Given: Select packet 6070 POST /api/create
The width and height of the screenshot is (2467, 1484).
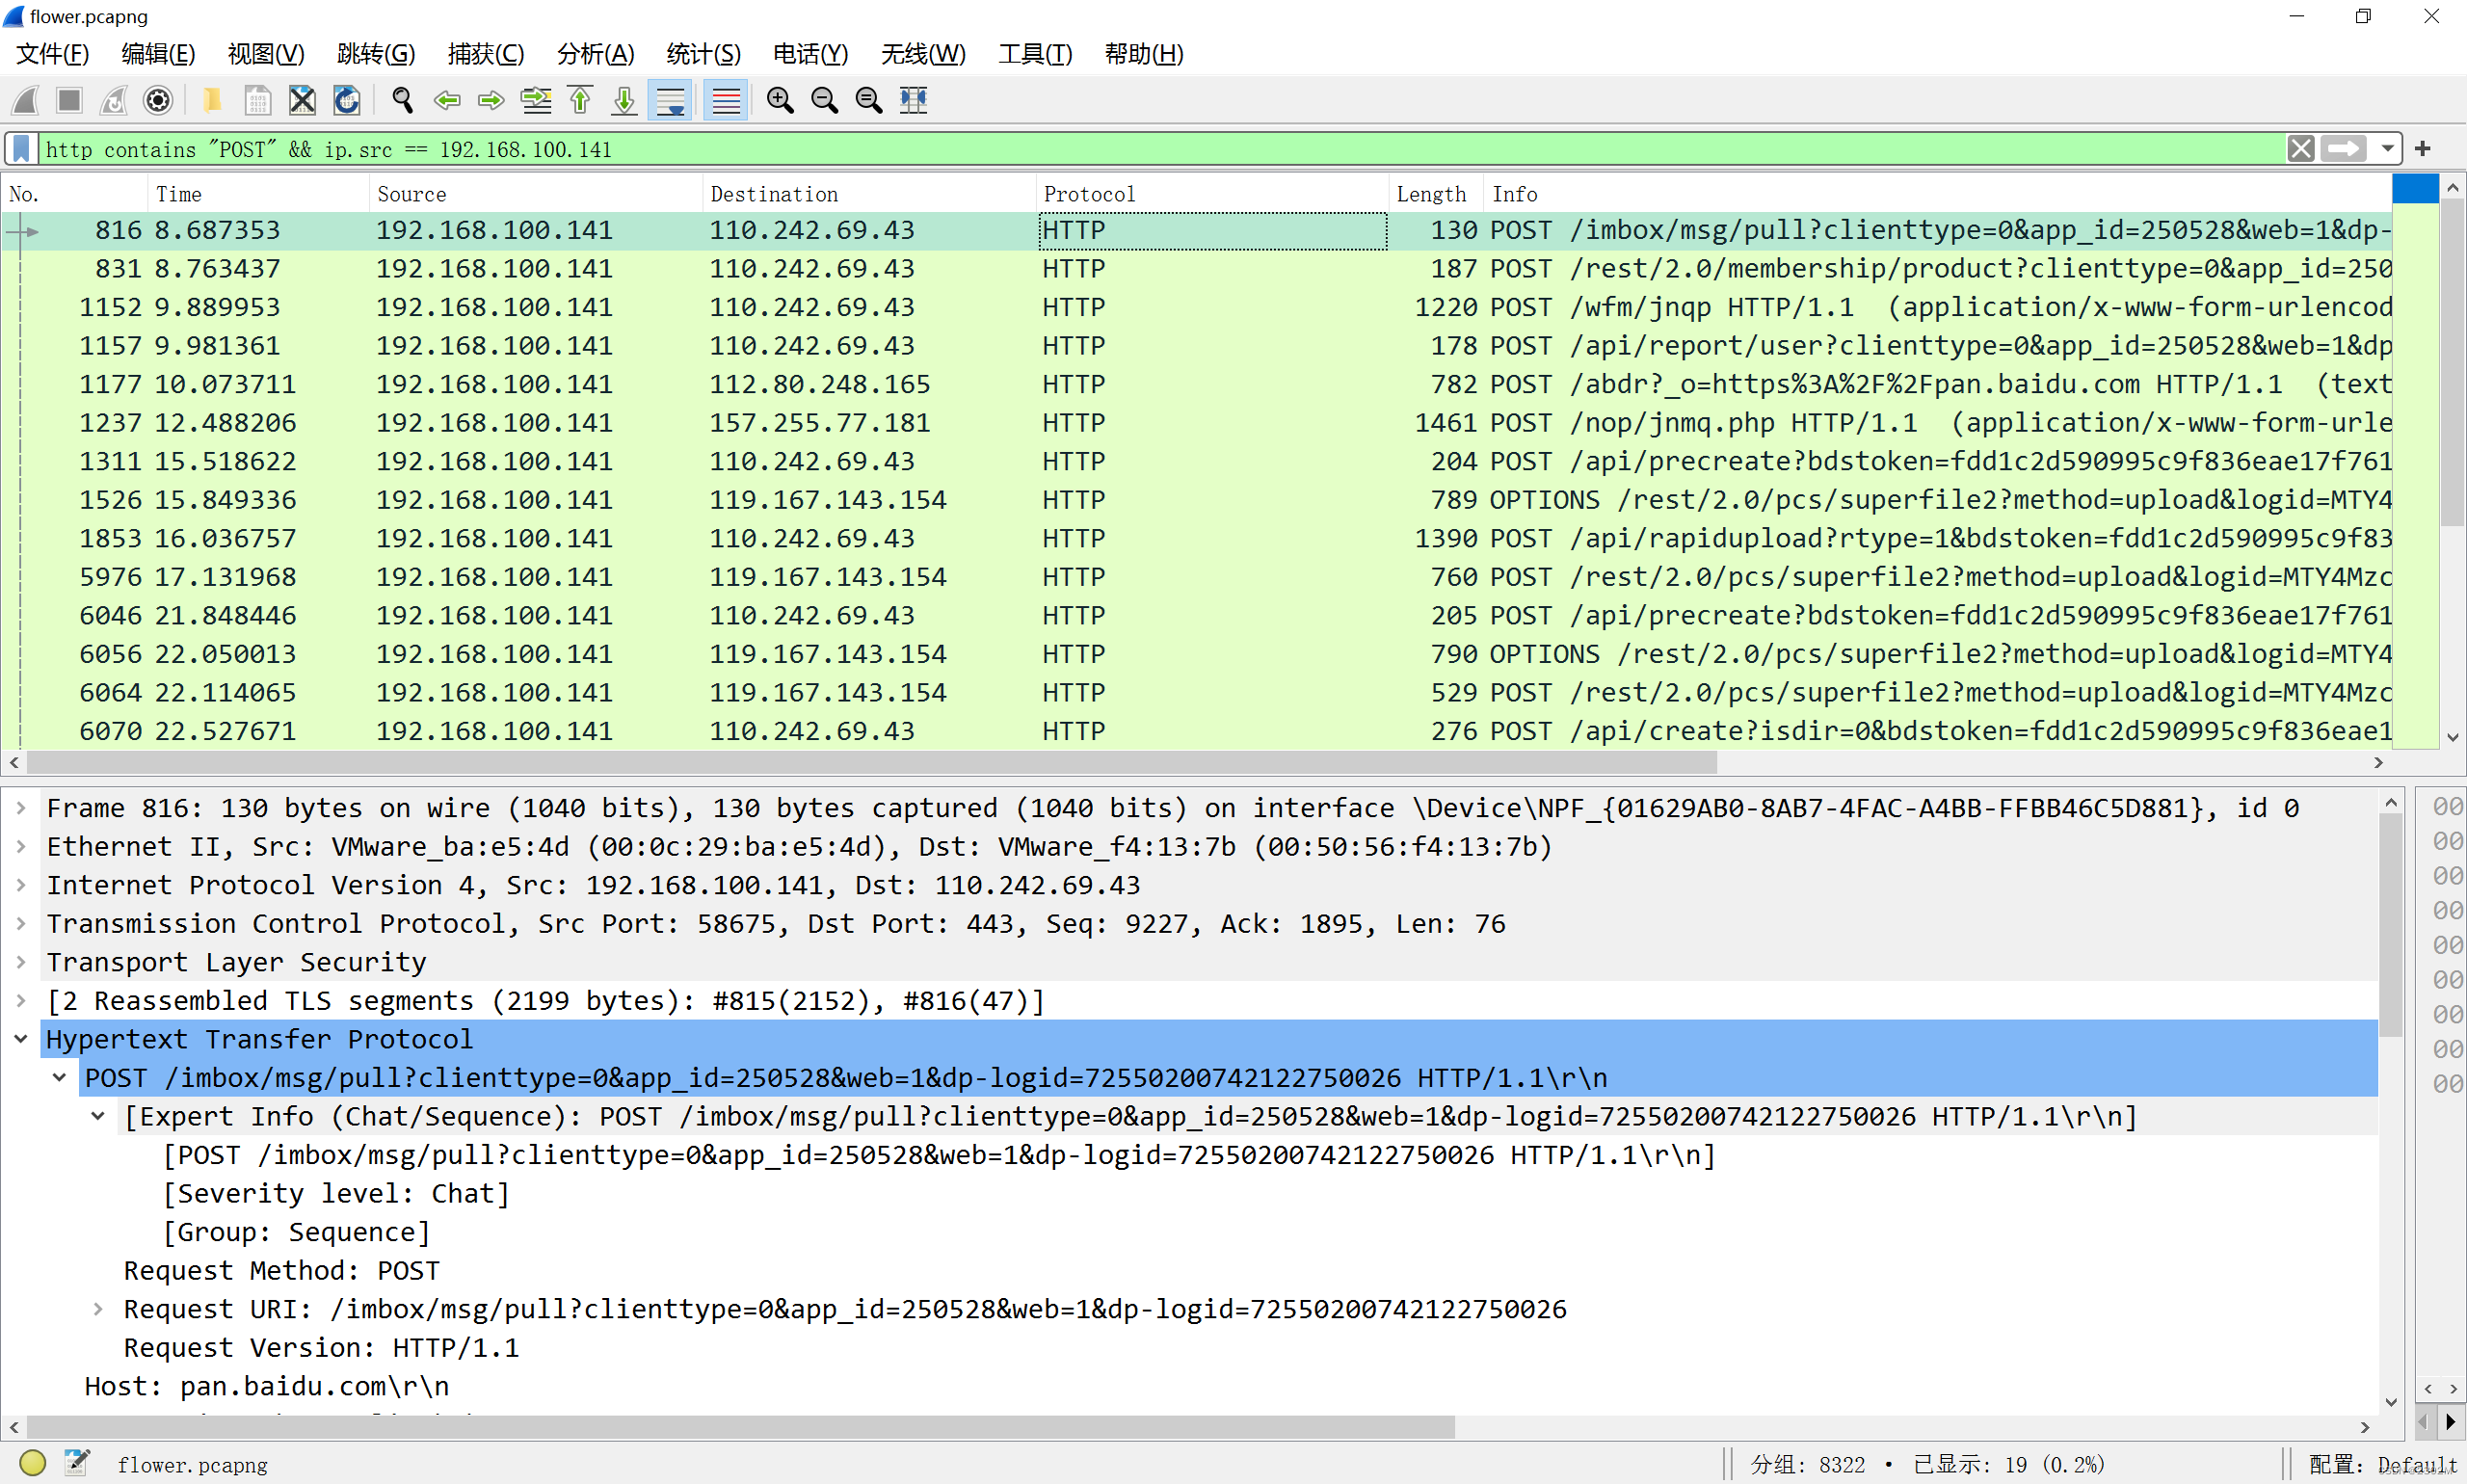Looking at the screenshot, I should 1196,731.
